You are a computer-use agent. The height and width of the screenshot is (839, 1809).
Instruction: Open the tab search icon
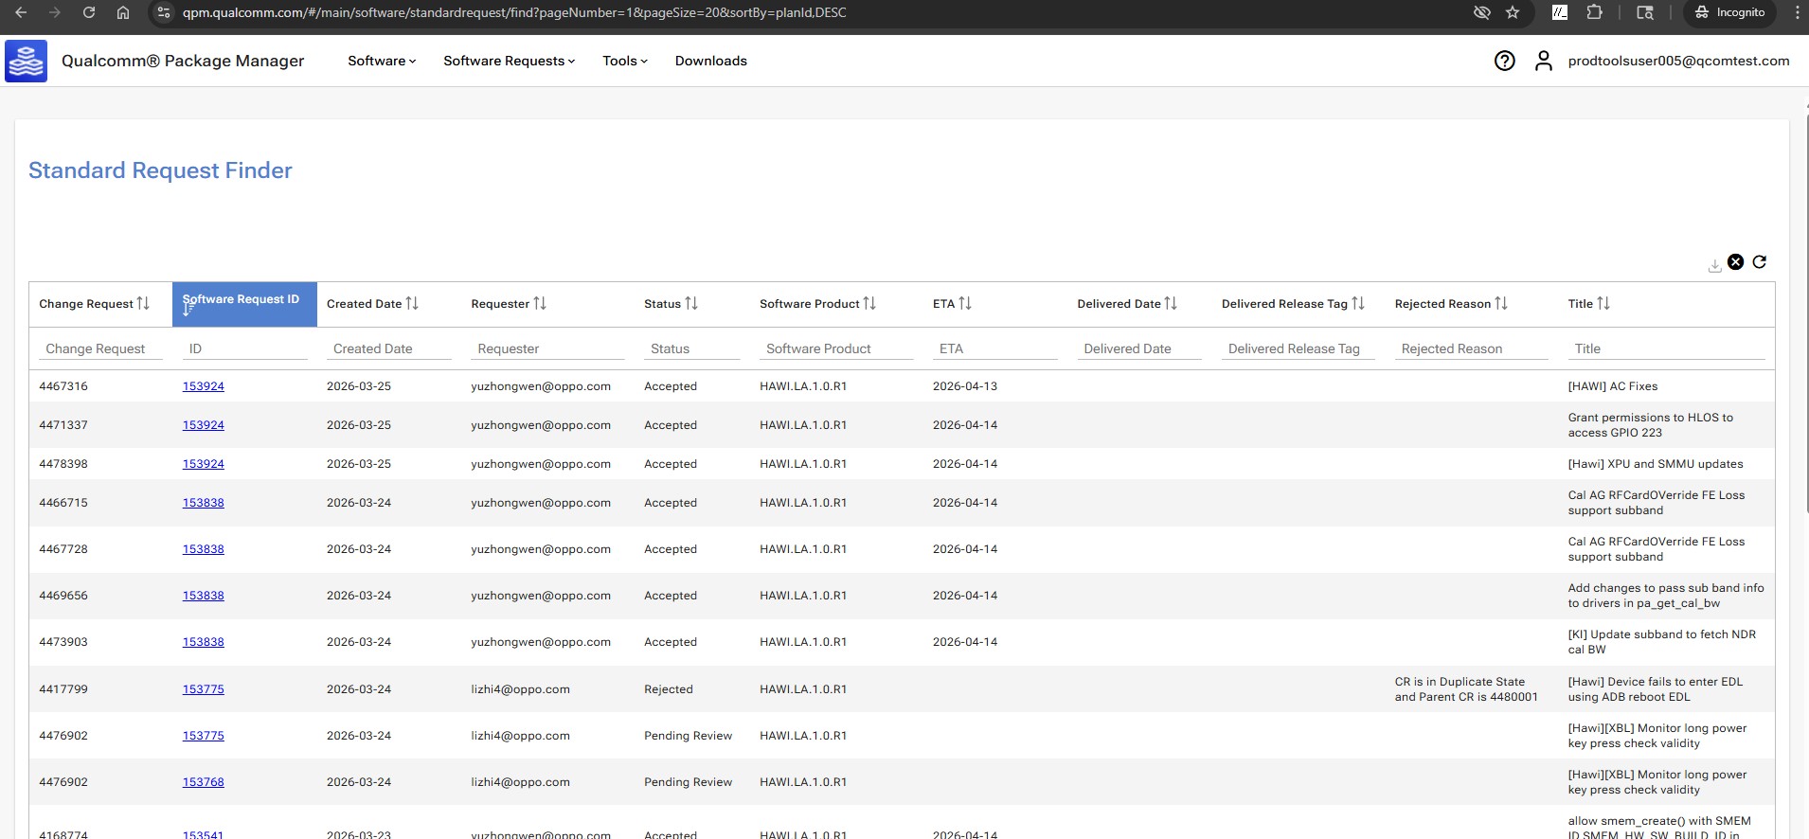point(1645,12)
